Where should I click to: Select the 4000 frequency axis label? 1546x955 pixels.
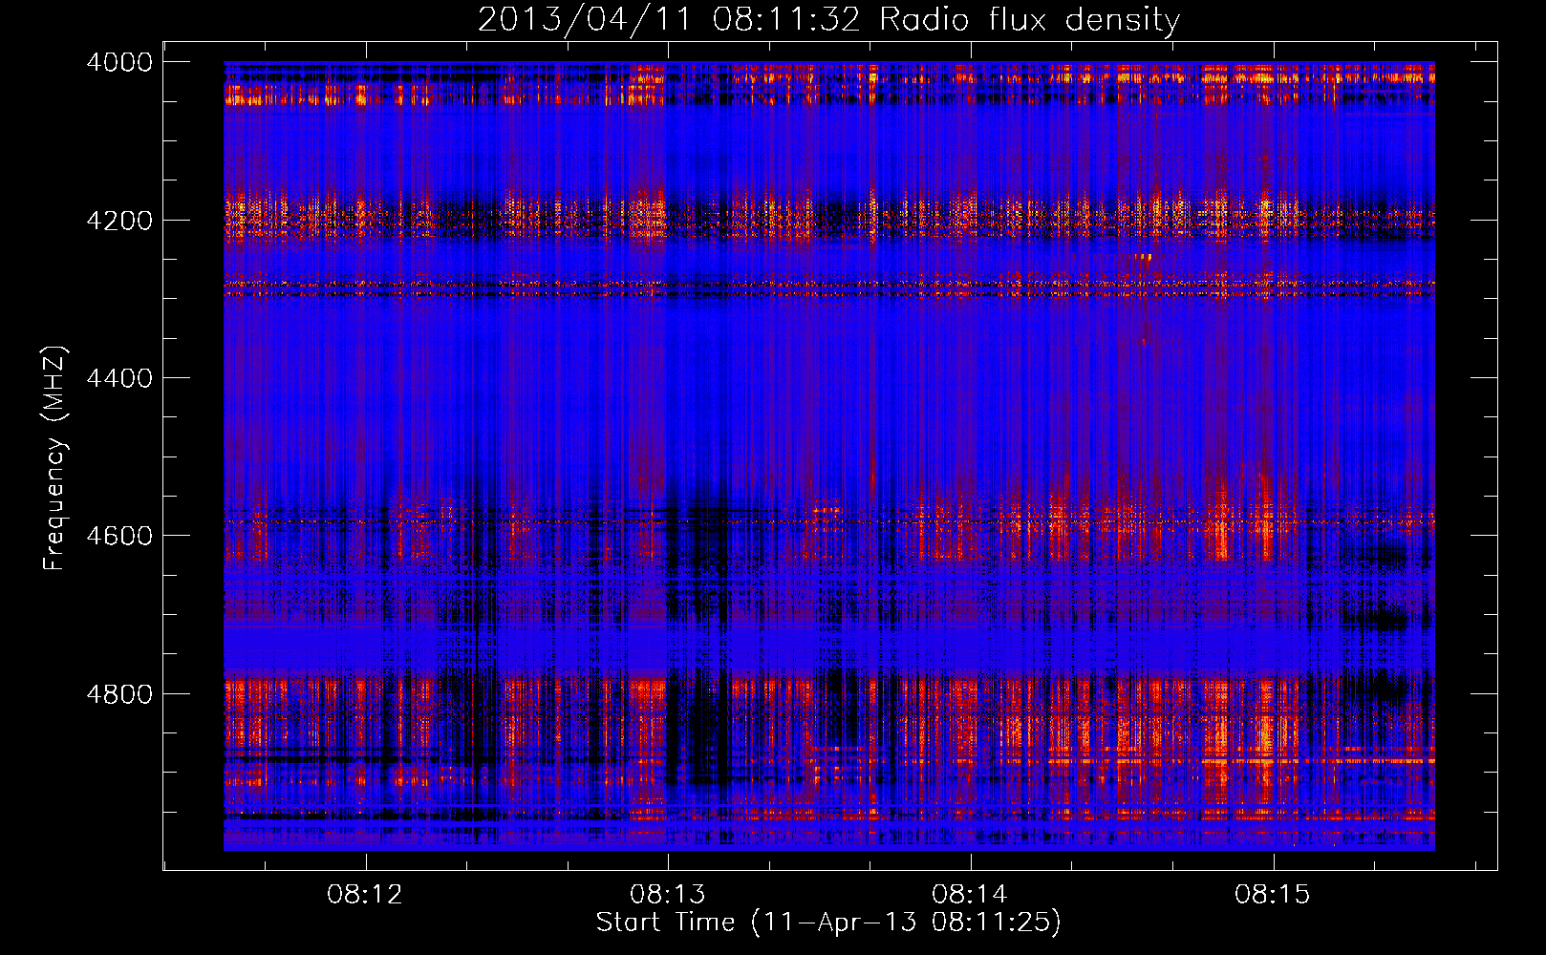[x=119, y=62]
